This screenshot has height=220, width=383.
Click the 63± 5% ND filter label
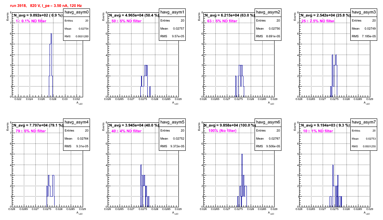click(222, 21)
